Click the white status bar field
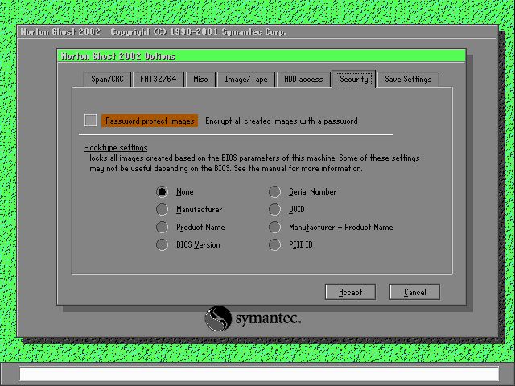The height and width of the screenshot is (386, 515). (x=259, y=374)
